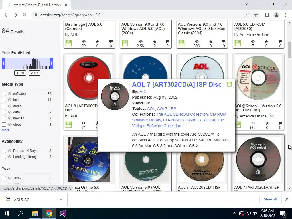Open The Vintage Software Collection link

(x=178, y=123)
